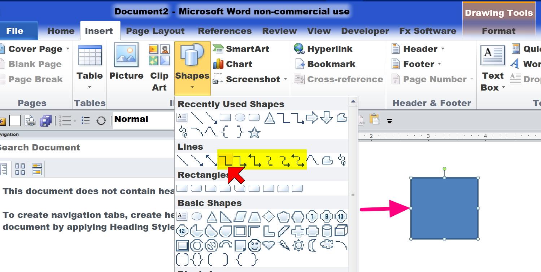Pick the elbow double-arrow connector in Lines
Image resolution: width=541 pixels, height=272 pixels.
(255, 160)
